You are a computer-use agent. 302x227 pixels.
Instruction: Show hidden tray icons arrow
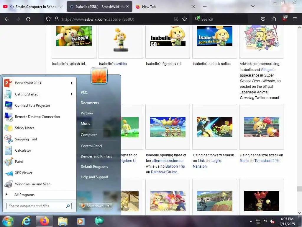pyautogui.click(x=251, y=221)
